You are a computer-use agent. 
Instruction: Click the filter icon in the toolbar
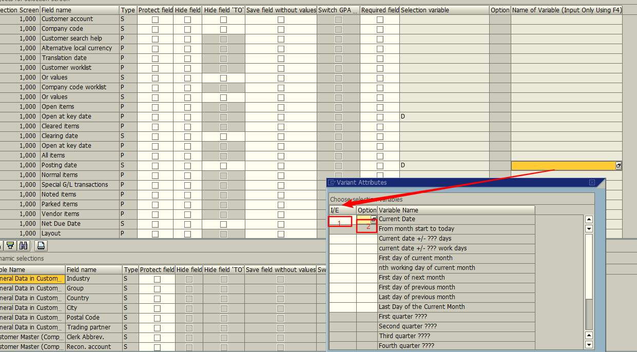coord(10,246)
